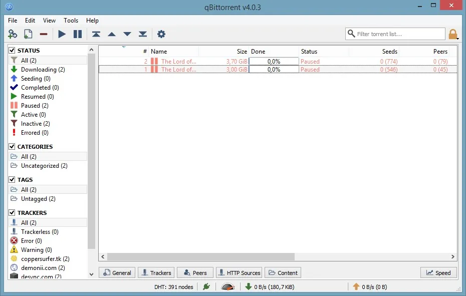The height and width of the screenshot is (296, 466).
Task: Open the View menu
Action: coord(49,21)
